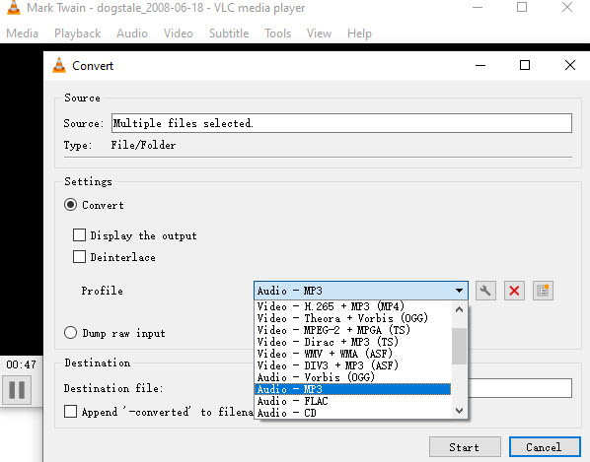Tick the Deinterlace checkbox
Screen dimensions: 590x462
pos(79,257)
